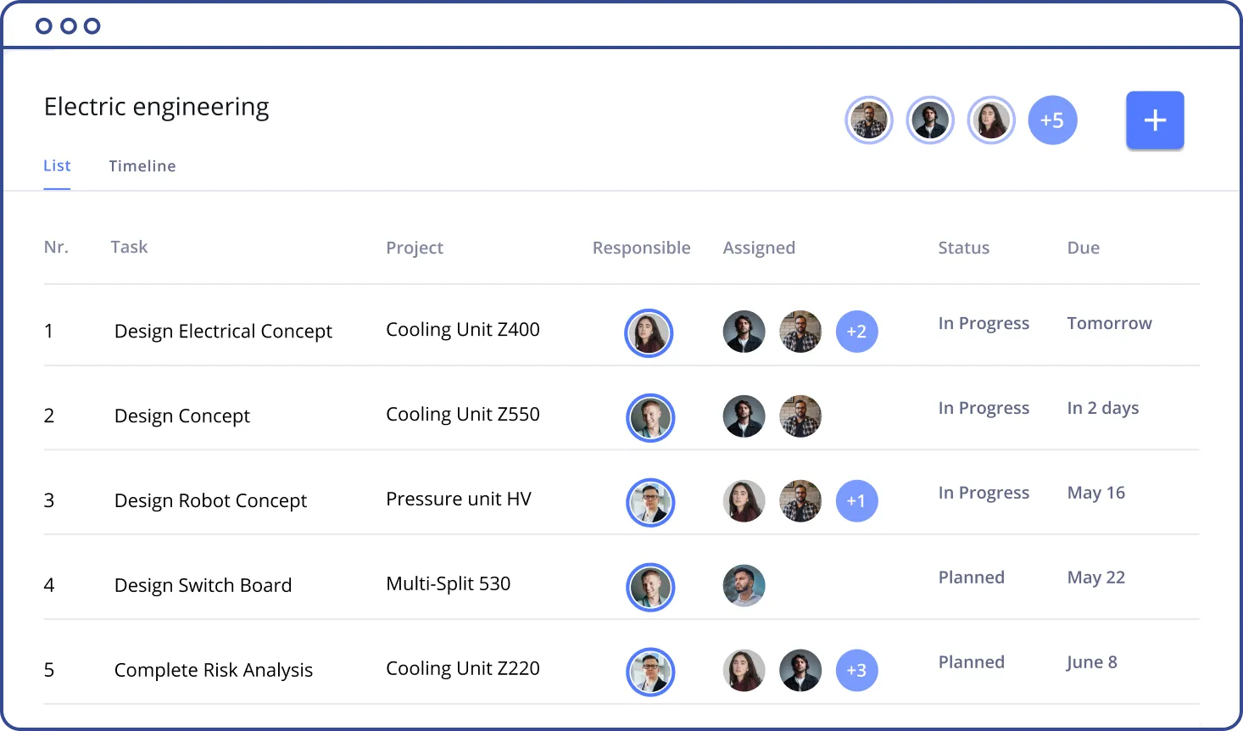Click the first team member avatar in header
This screenshot has width=1243, height=731.
coord(869,120)
